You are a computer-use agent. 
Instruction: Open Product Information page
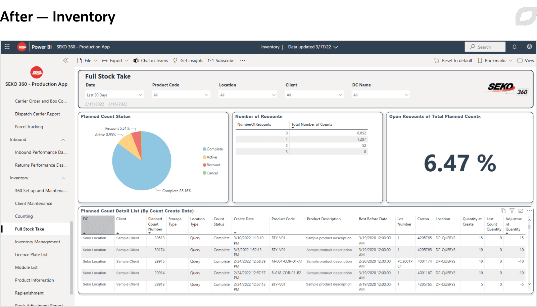[x=34, y=280]
